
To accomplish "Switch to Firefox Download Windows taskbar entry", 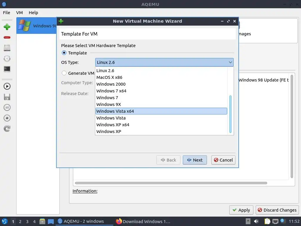I will 143,221.
